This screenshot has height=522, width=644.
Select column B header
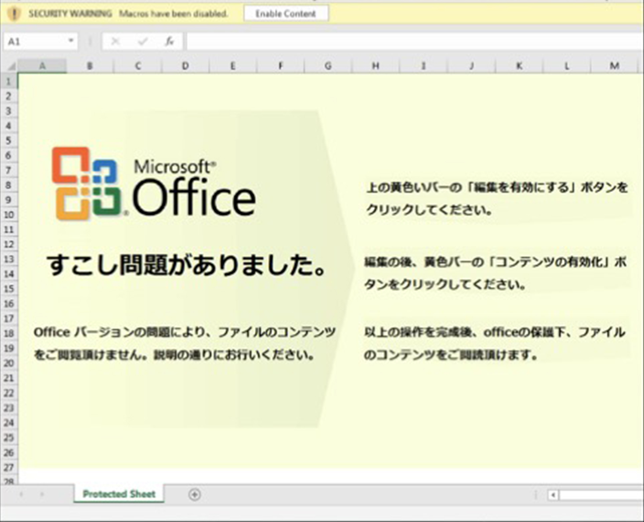pos(90,66)
